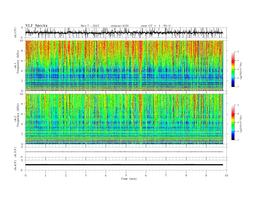Viewport: 255px width, 197px height.
Task: Click the "8" tick label on time axis
Action: point(186,175)
